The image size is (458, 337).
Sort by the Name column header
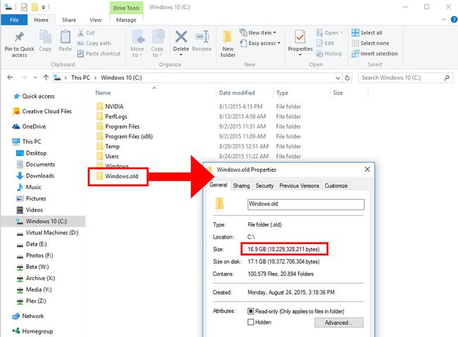pyautogui.click(x=103, y=93)
